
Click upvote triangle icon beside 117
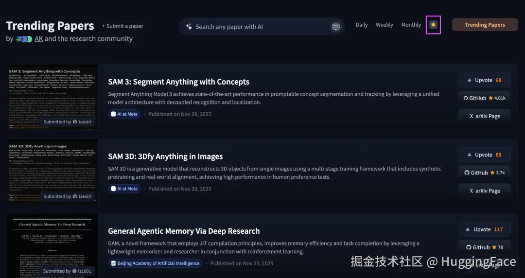point(468,229)
